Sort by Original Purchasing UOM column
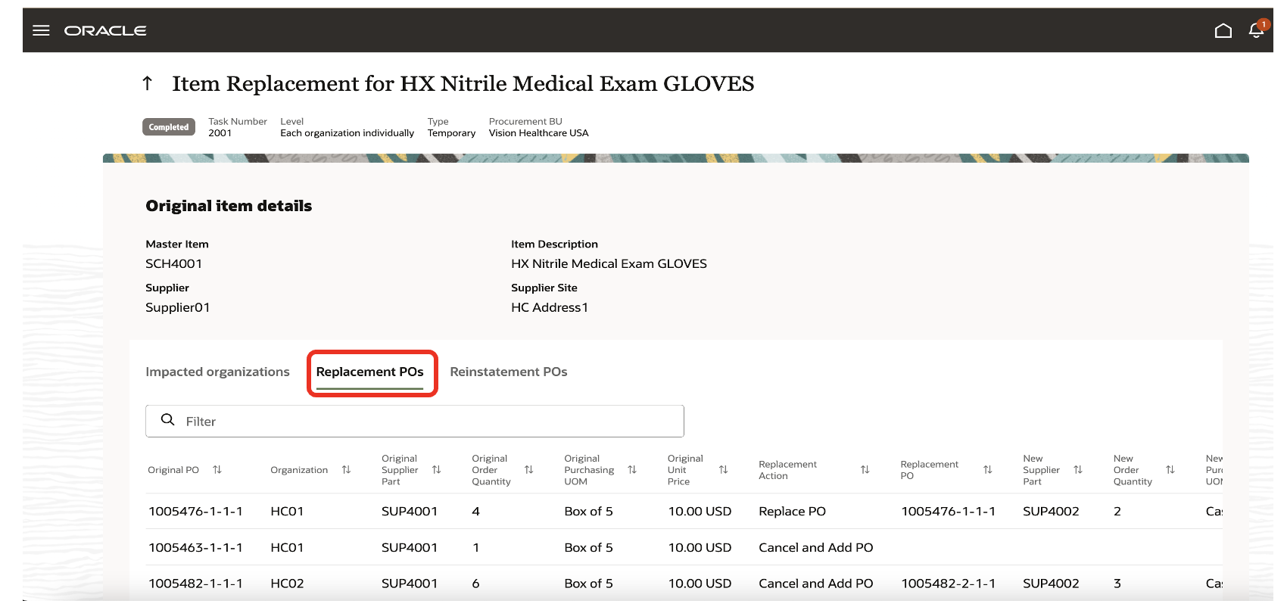1287x610 pixels. [x=632, y=470]
